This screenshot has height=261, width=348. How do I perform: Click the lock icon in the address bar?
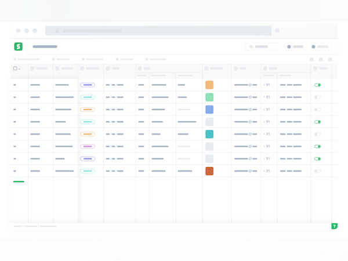[57, 31]
